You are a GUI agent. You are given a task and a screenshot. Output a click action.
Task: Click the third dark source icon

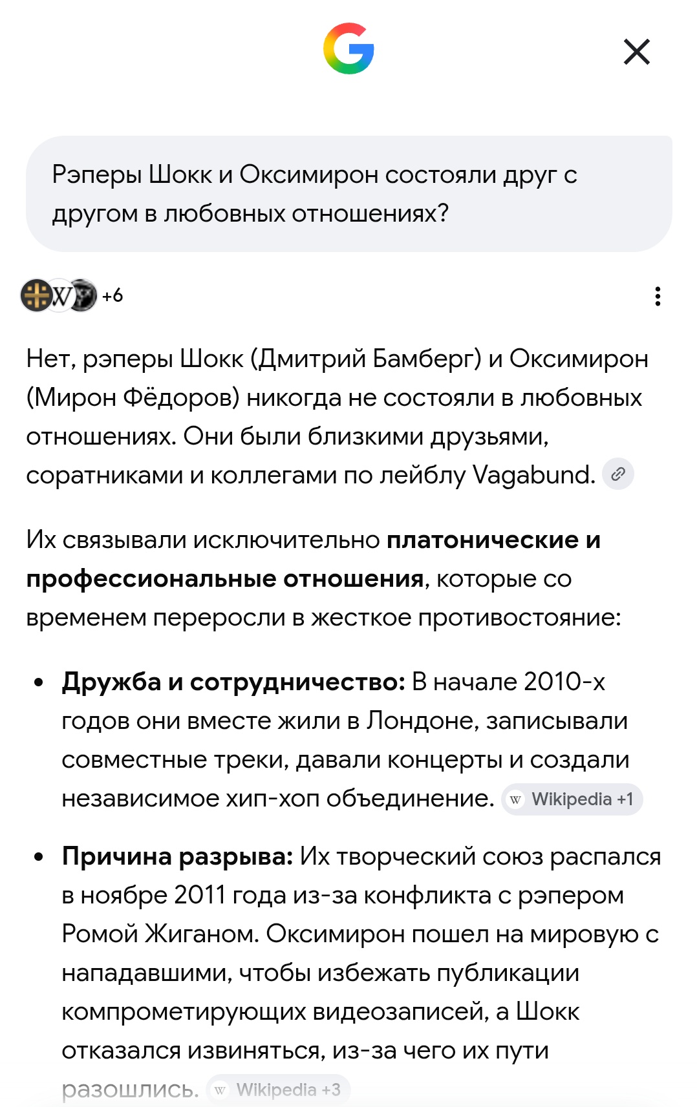click(x=83, y=295)
